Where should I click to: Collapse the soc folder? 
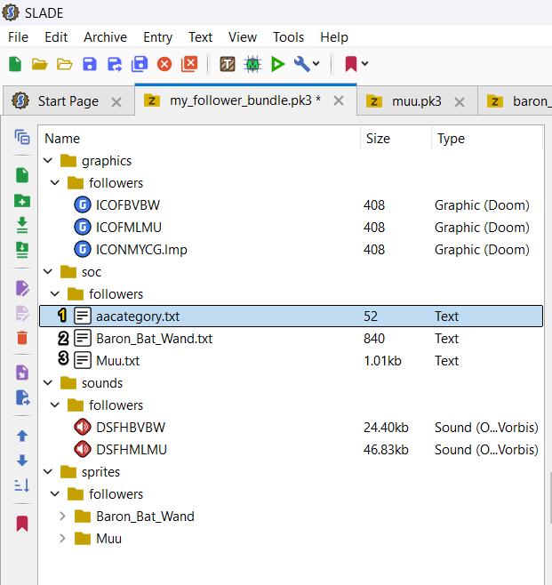[48, 272]
